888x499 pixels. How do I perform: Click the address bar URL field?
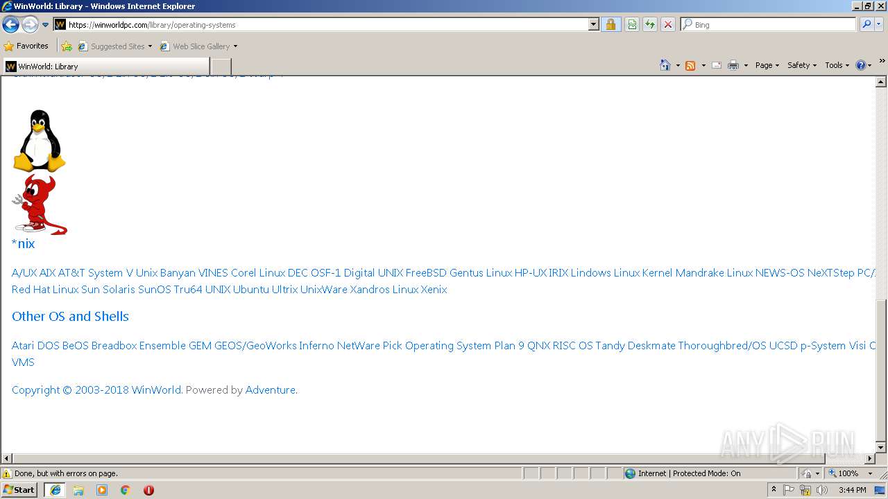click(x=321, y=24)
